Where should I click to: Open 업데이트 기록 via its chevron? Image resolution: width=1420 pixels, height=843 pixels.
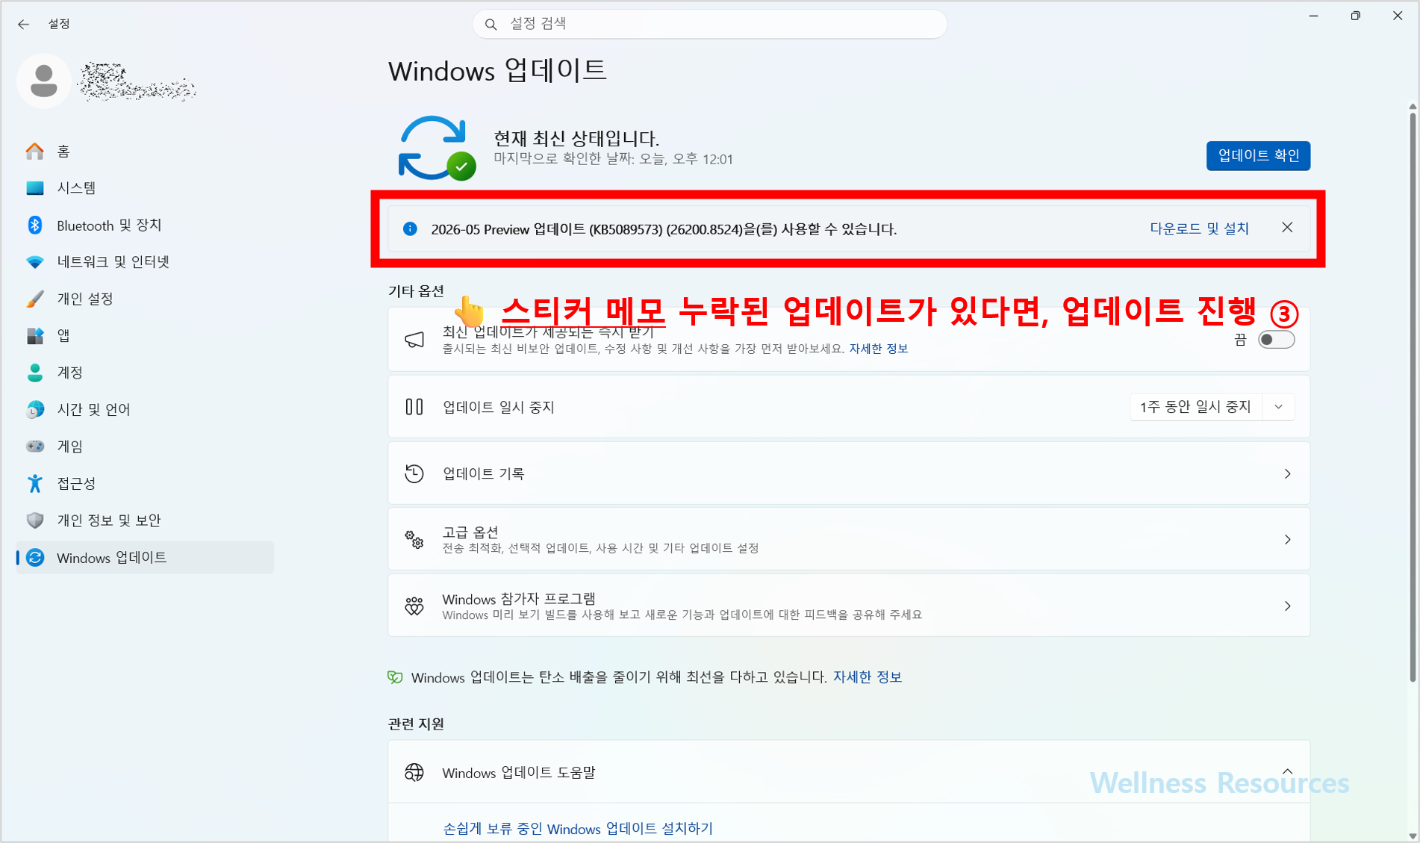pos(1287,473)
